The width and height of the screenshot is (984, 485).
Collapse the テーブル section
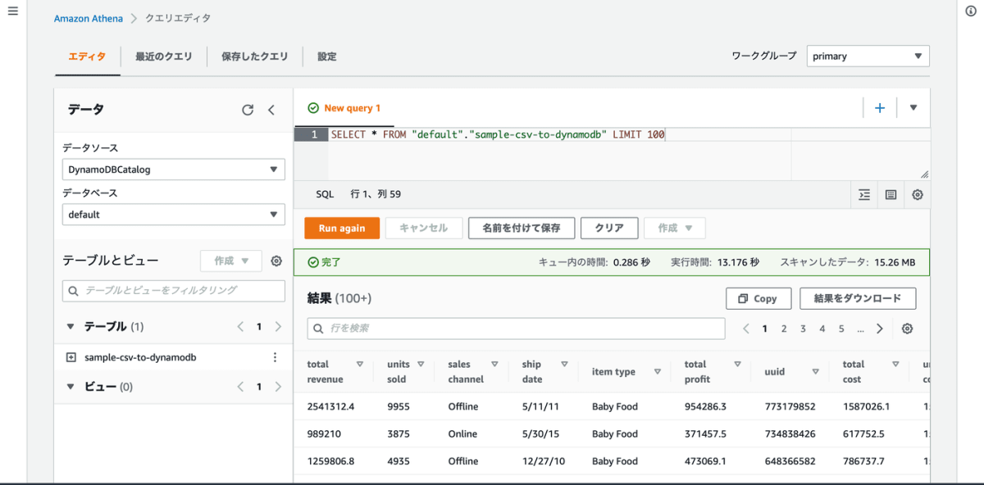tap(71, 326)
